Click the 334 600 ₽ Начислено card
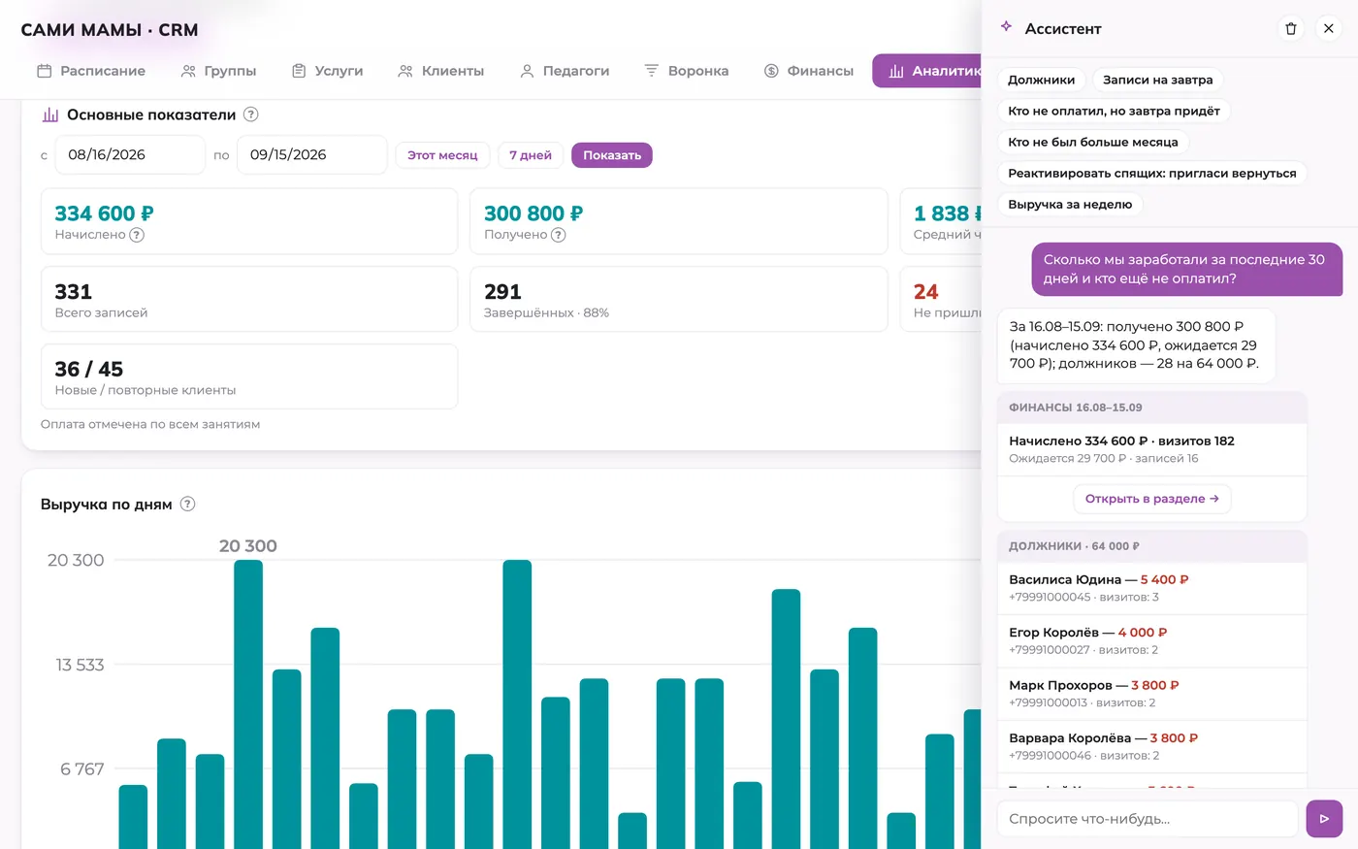1358x849 pixels. (x=249, y=221)
